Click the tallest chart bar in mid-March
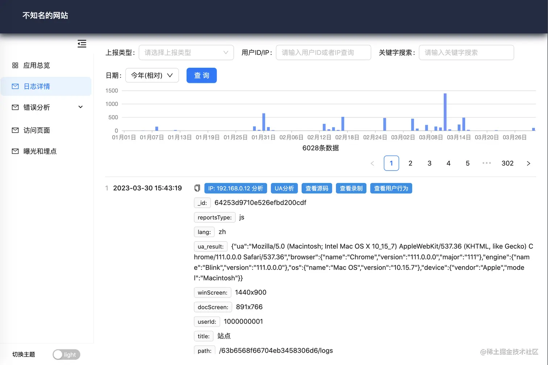The image size is (548, 365). tap(445, 112)
